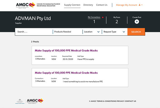Screen dimensions: 160x108
Task: Open Contact Us in top navigation
Action: (102, 5)
